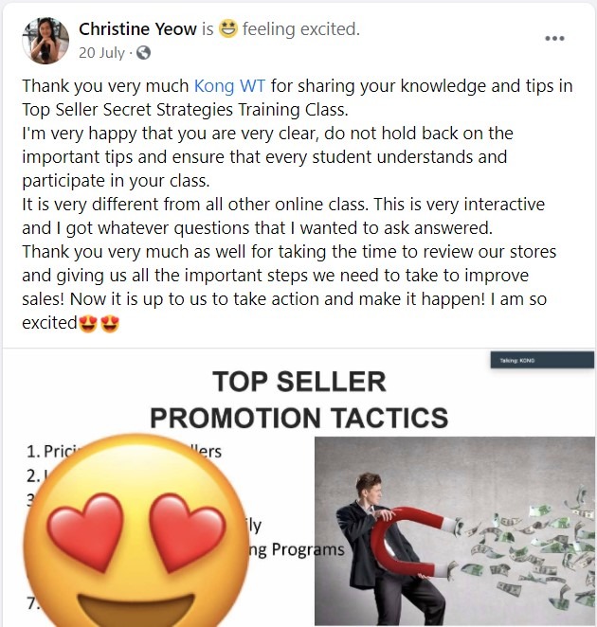Click the 'Talking: KONG' banner

[542, 360]
